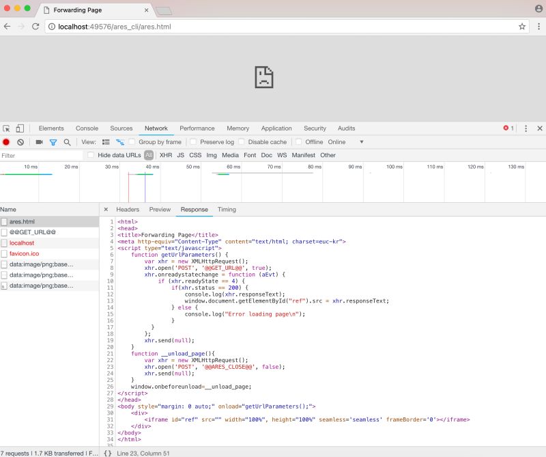Open the Performance panel

click(197, 128)
